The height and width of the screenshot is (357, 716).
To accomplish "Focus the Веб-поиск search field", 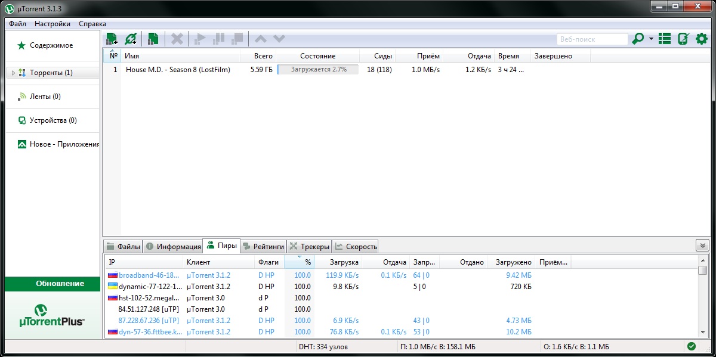I will 592,39.
